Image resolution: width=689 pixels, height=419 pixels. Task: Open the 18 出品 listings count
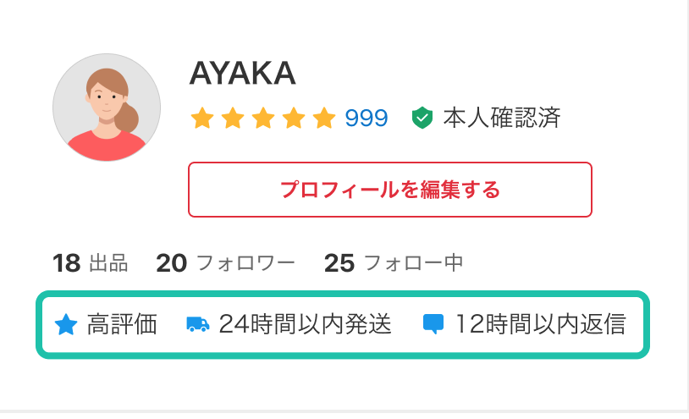[x=90, y=263]
